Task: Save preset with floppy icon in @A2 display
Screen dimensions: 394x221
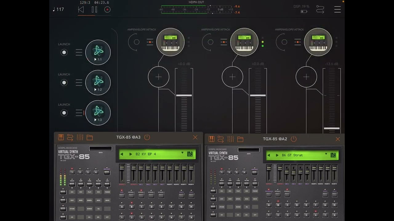Action: pyautogui.click(x=333, y=155)
